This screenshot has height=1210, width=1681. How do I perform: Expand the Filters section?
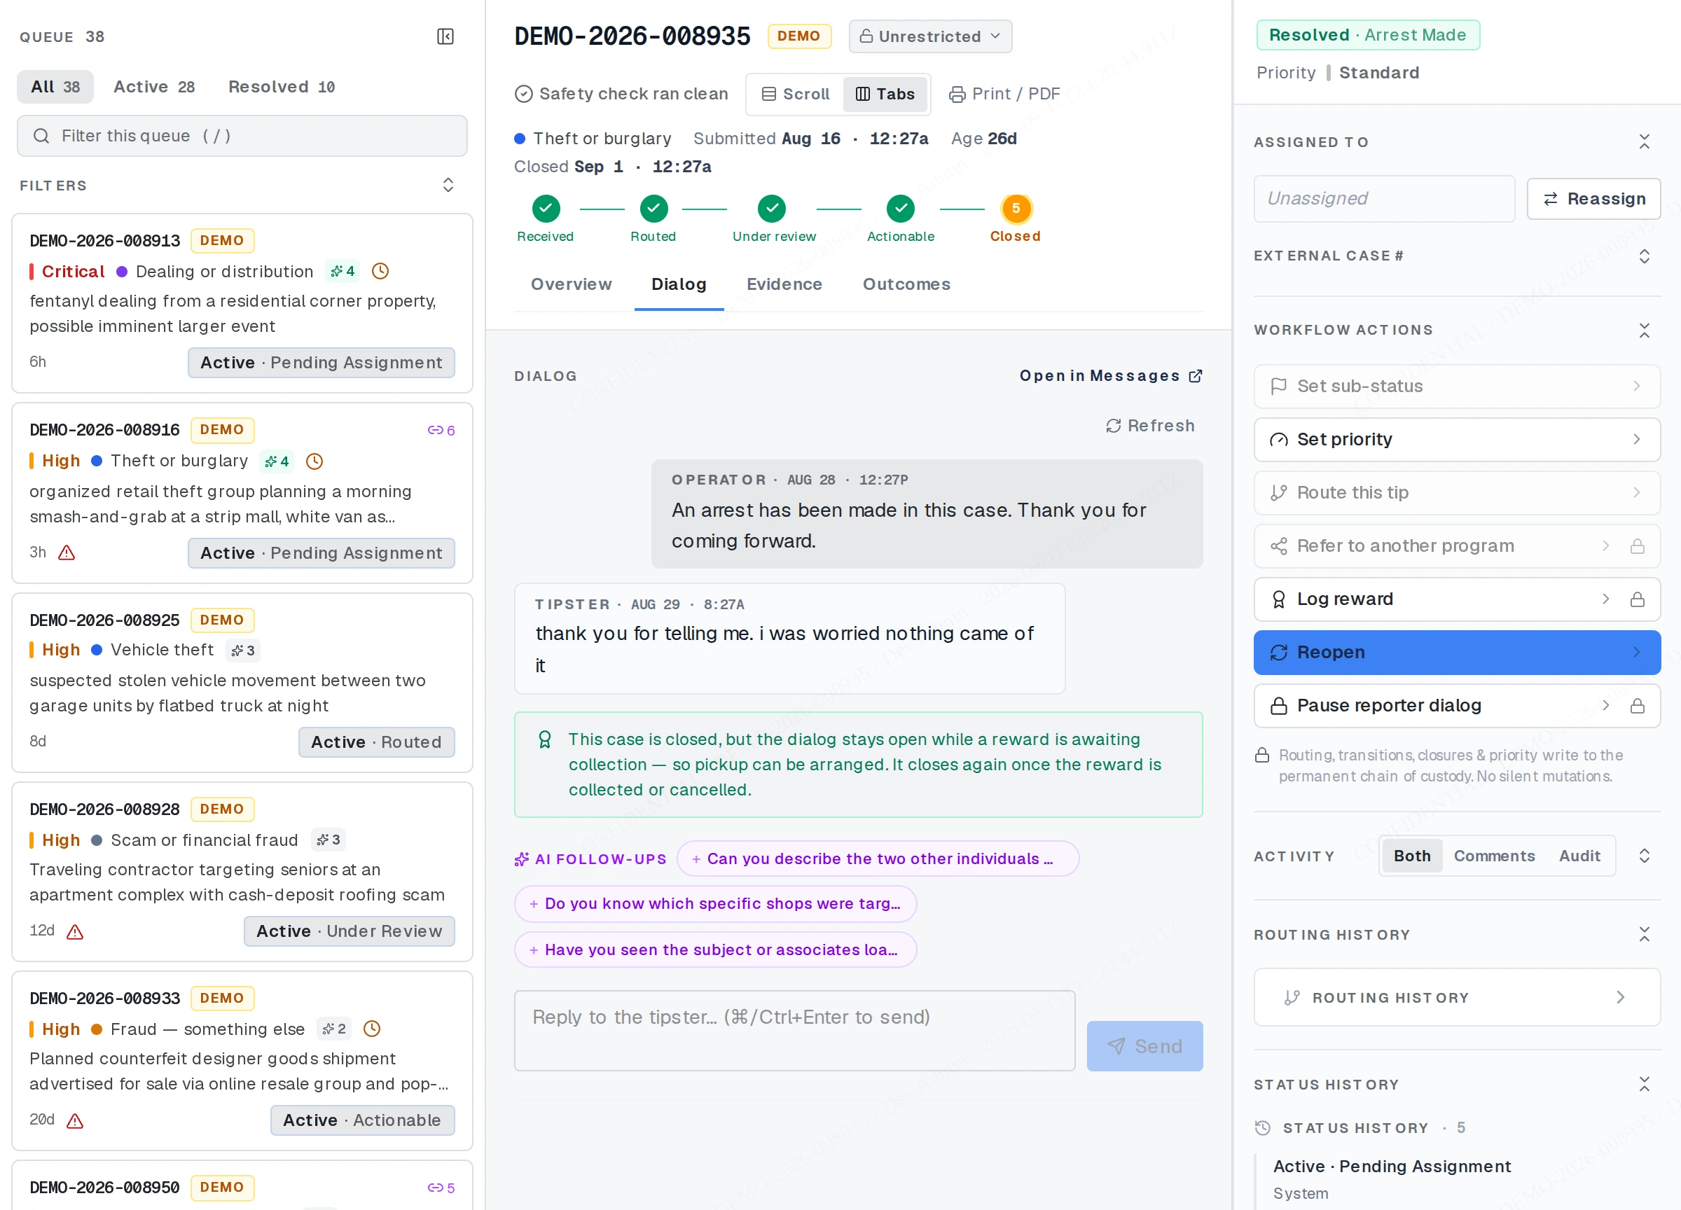tap(448, 186)
